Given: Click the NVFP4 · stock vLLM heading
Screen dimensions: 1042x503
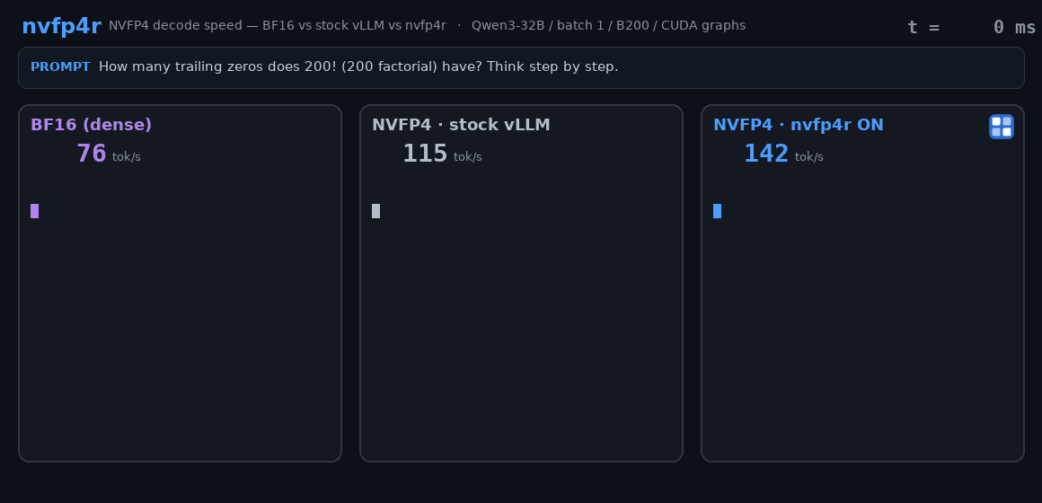Looking at the screenshot, I should [461, 125].
